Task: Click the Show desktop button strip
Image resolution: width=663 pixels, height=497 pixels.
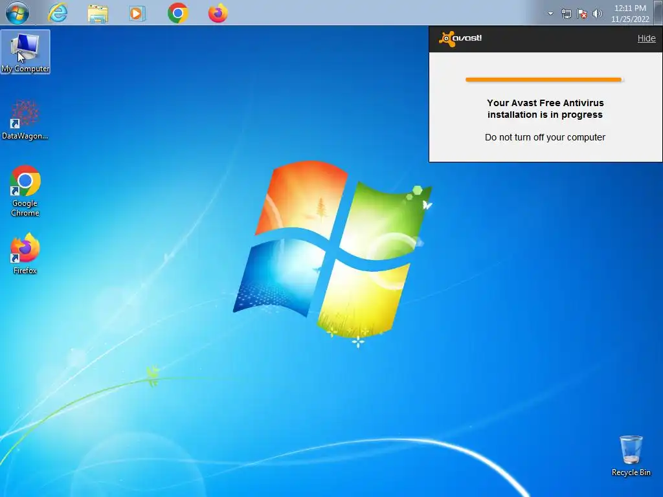Action: point(658,13)
